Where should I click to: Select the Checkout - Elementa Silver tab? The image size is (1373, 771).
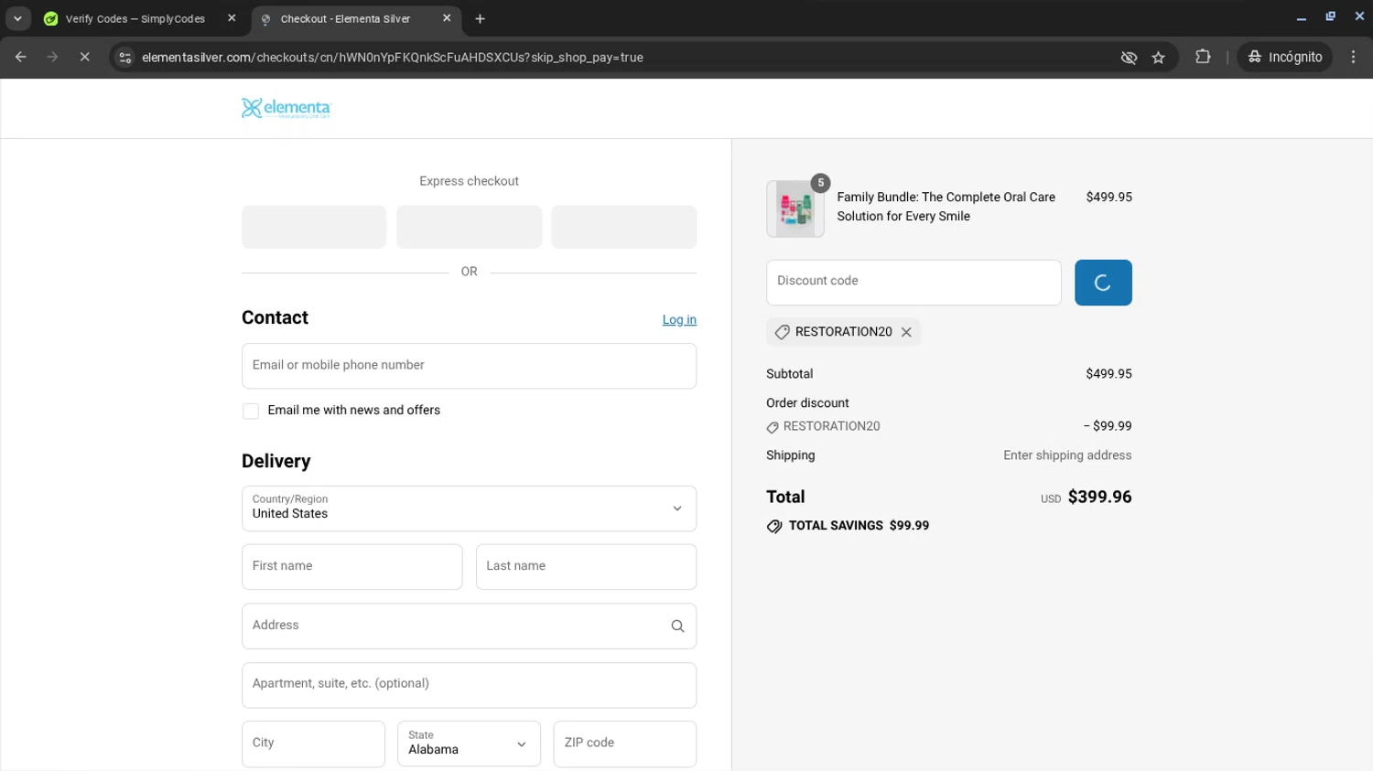pos(345,18)
